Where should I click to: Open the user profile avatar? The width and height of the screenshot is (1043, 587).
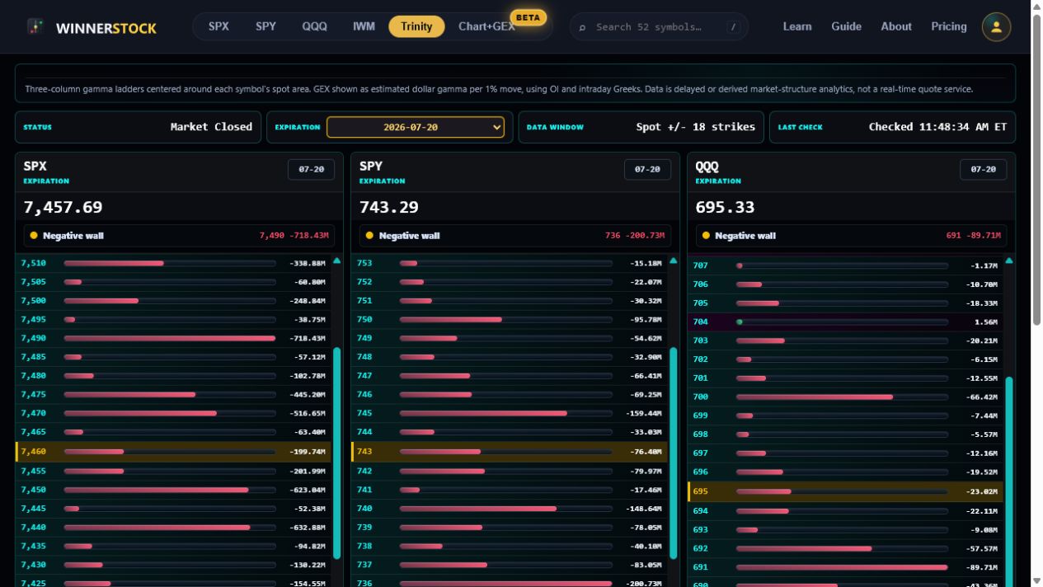coord(996,26)
